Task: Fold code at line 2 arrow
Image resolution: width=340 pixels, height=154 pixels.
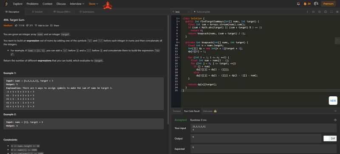Action: (x=179, y=22)
